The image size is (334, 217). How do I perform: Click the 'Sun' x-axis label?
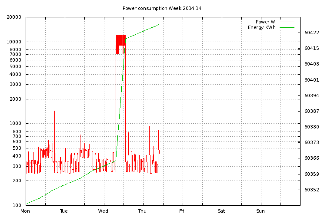[x=261, y=211]
